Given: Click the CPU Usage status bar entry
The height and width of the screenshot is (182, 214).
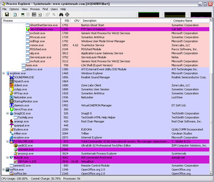Looking at the screenshot, I should 15,179.
